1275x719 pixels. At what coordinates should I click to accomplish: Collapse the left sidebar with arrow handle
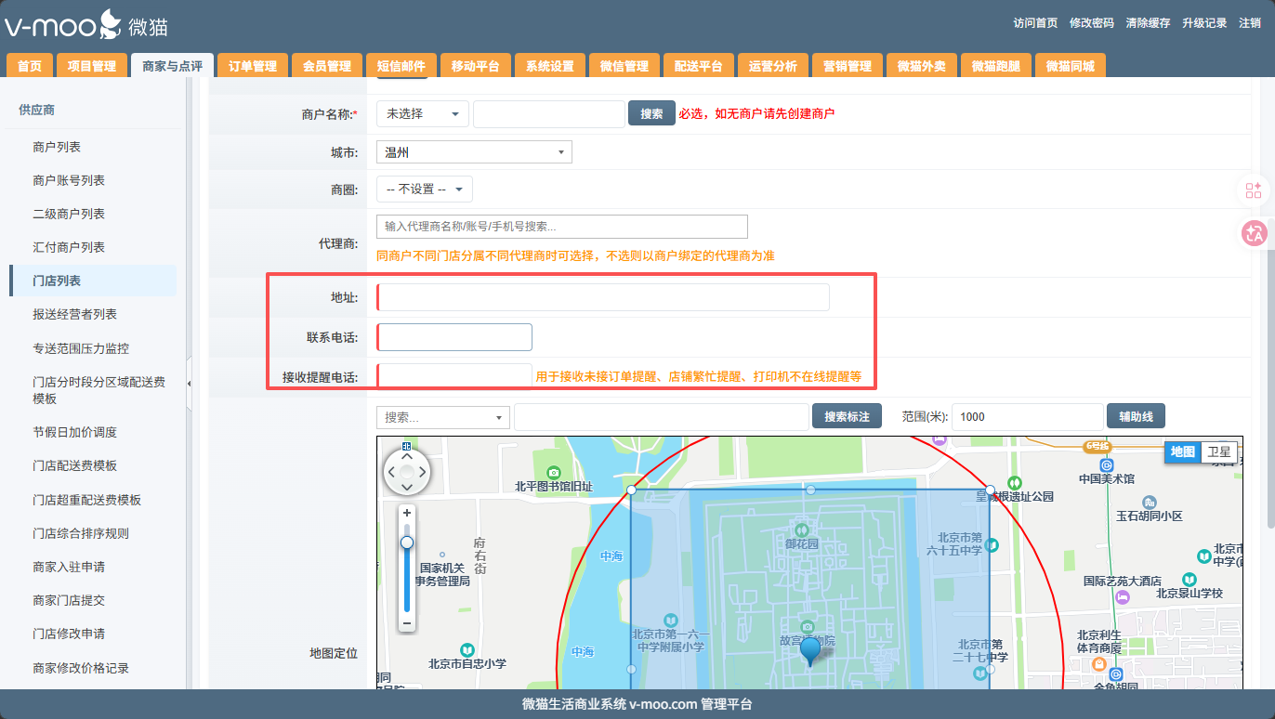pos(190,384)
